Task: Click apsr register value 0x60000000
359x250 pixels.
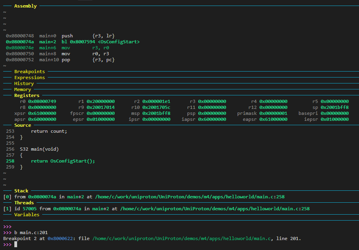Action: pos(42,119)
